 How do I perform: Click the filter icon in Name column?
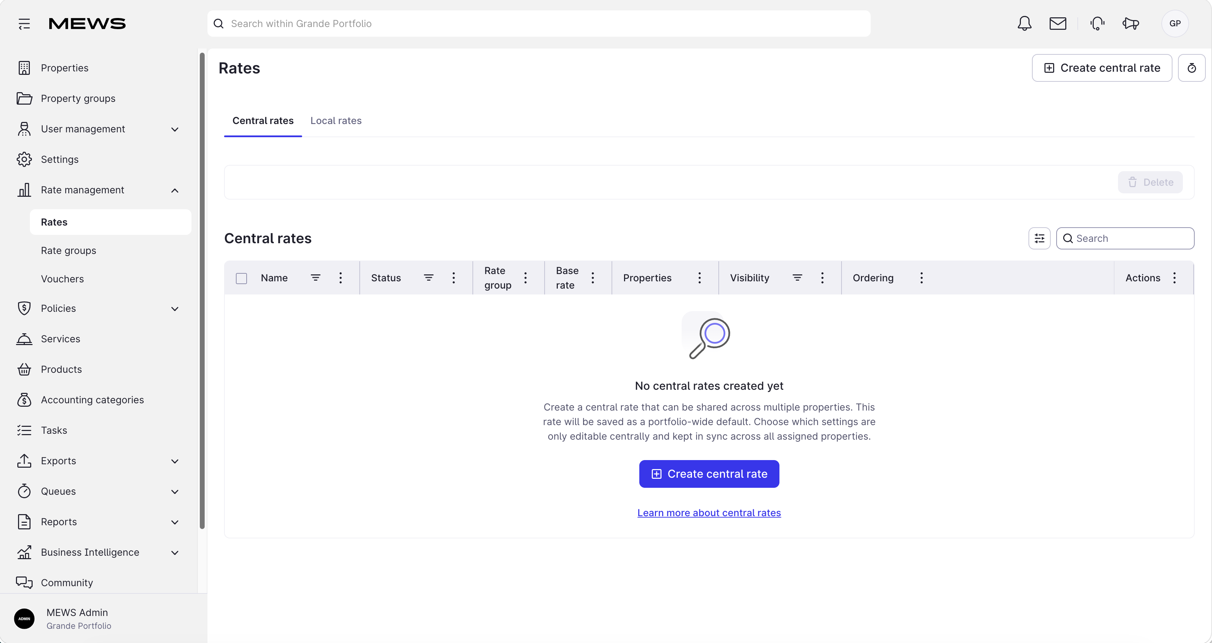point(315,278)
